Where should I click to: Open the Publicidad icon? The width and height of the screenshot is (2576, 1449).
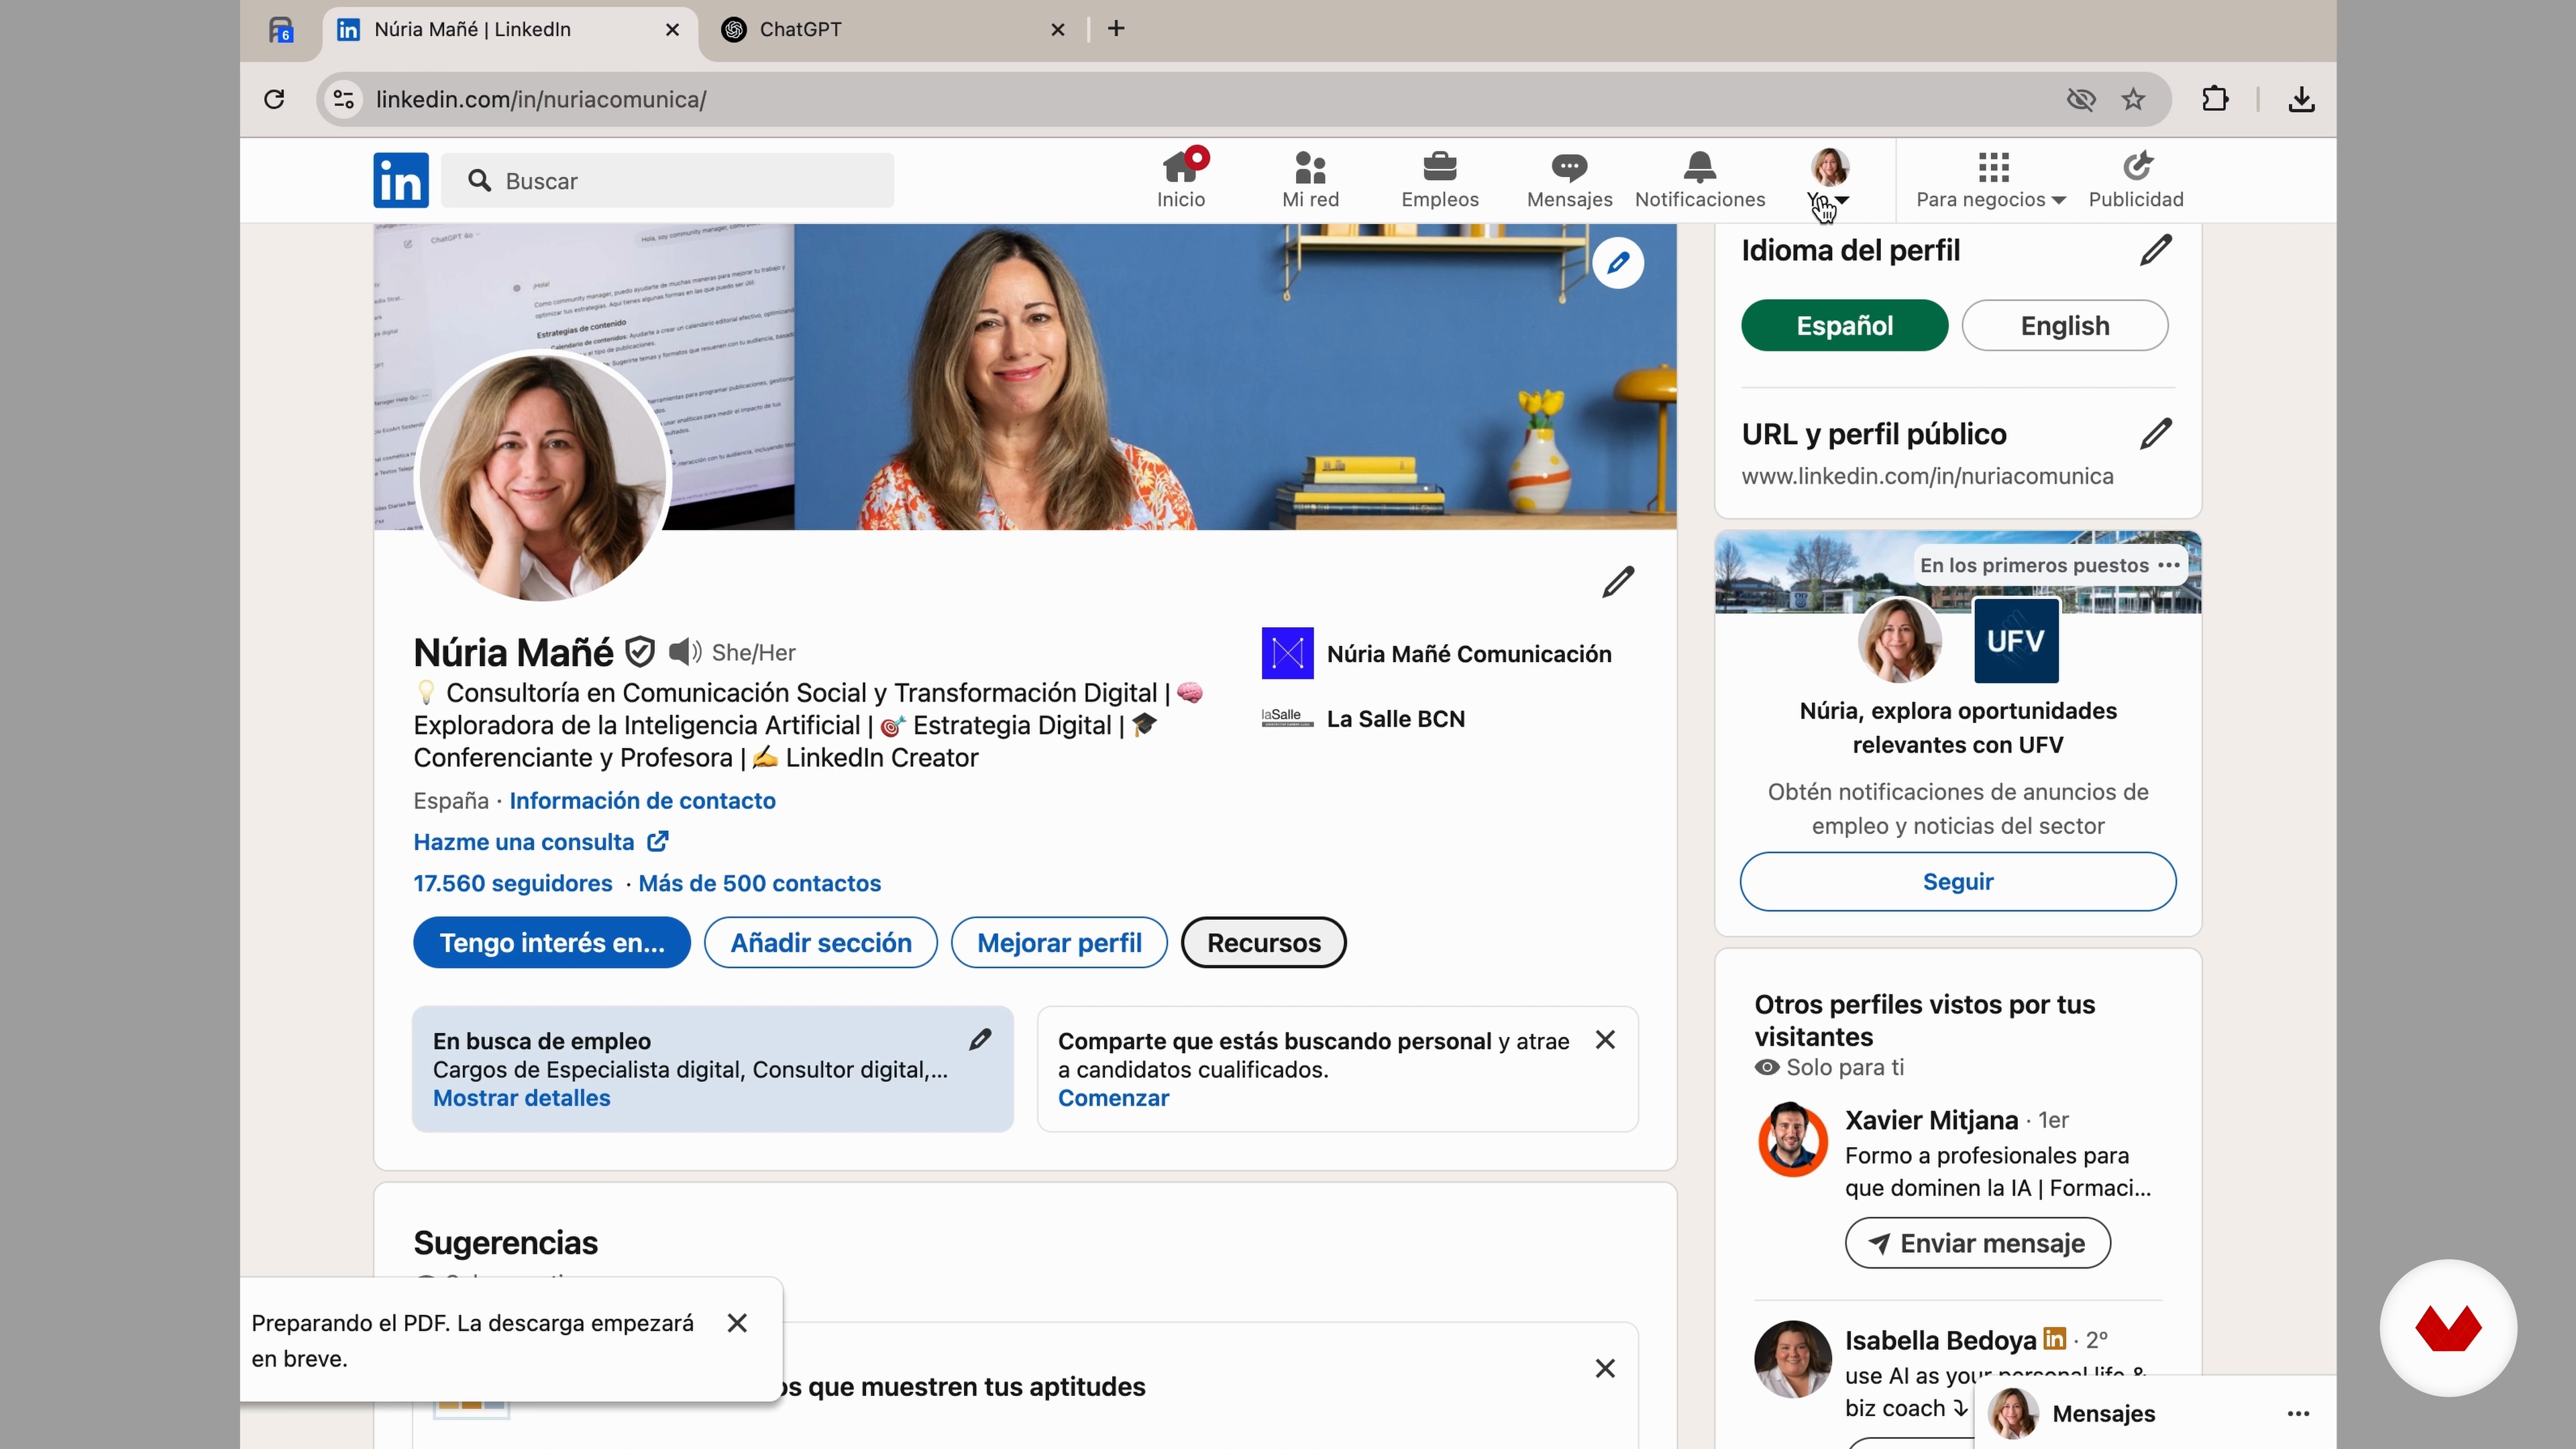2136,180
